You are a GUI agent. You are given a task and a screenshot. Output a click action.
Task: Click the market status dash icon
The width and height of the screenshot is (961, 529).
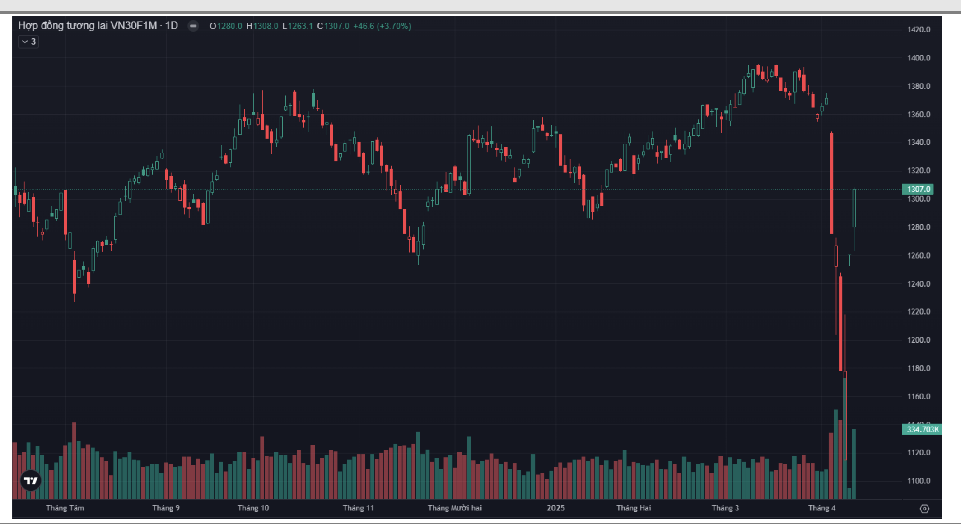click(193, 26)
